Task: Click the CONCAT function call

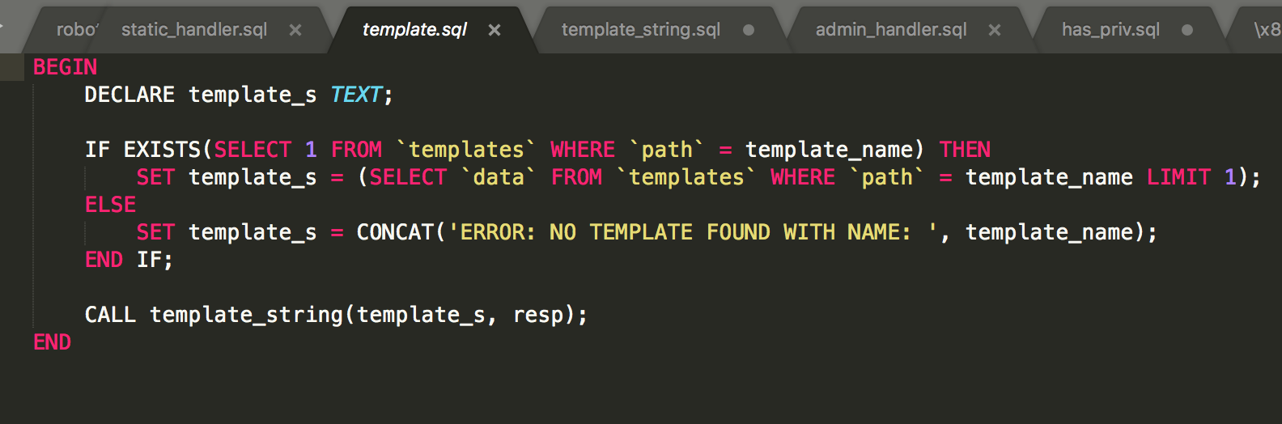Action: (x=395, y=232)
